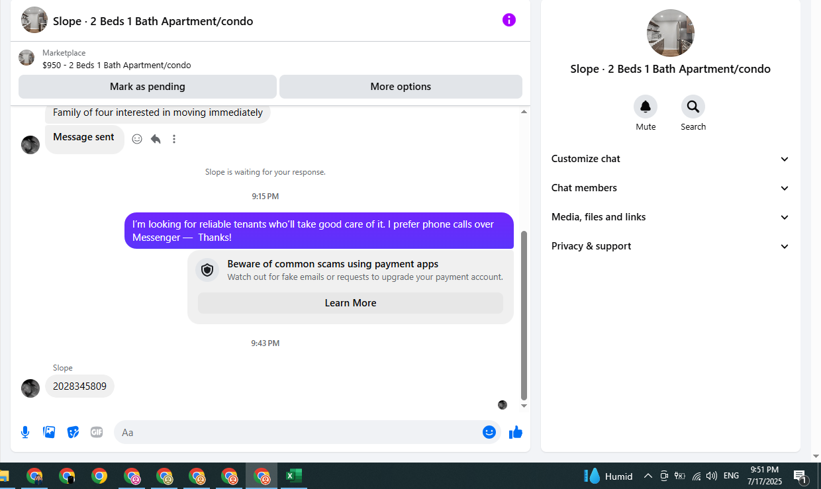
Task: Click the purple 'I'm looking for reliable tenants' message
Action: coord(319,230)
